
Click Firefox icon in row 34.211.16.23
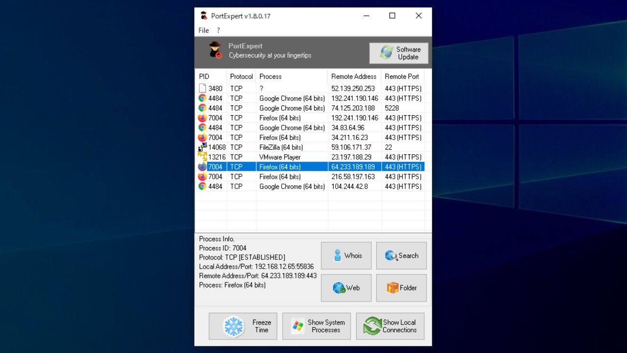202,137
